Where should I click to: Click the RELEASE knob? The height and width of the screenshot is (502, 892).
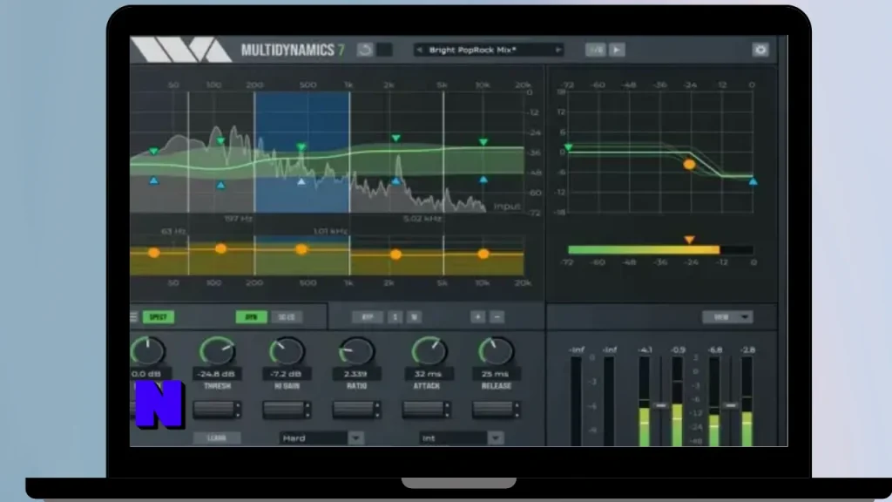496,351
